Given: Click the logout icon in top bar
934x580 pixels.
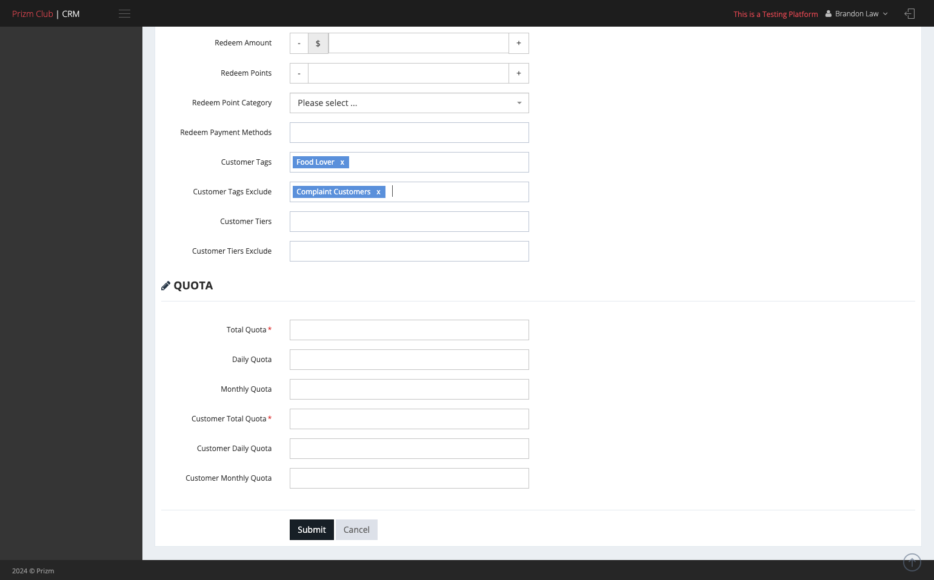Looking at the screenshot, I should (x=909, y=13).
